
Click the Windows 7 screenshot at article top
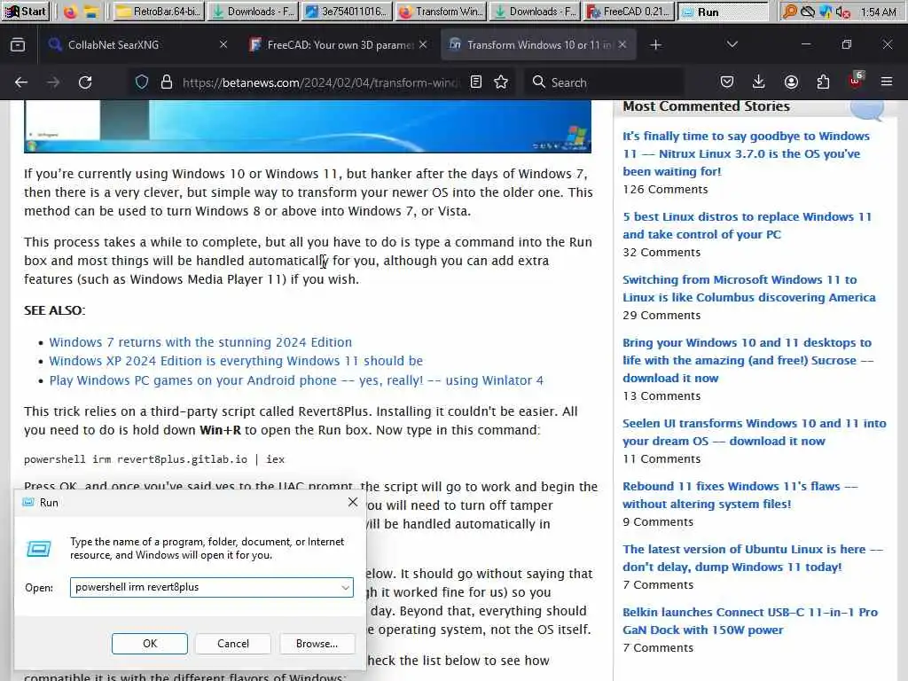308,126
